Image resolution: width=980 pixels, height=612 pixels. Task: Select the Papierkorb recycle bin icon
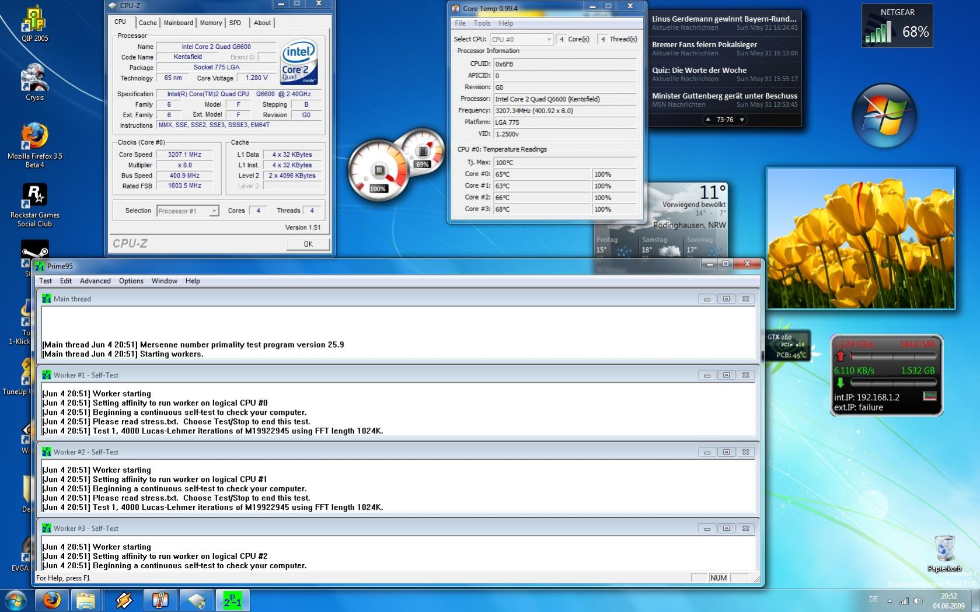944,554
